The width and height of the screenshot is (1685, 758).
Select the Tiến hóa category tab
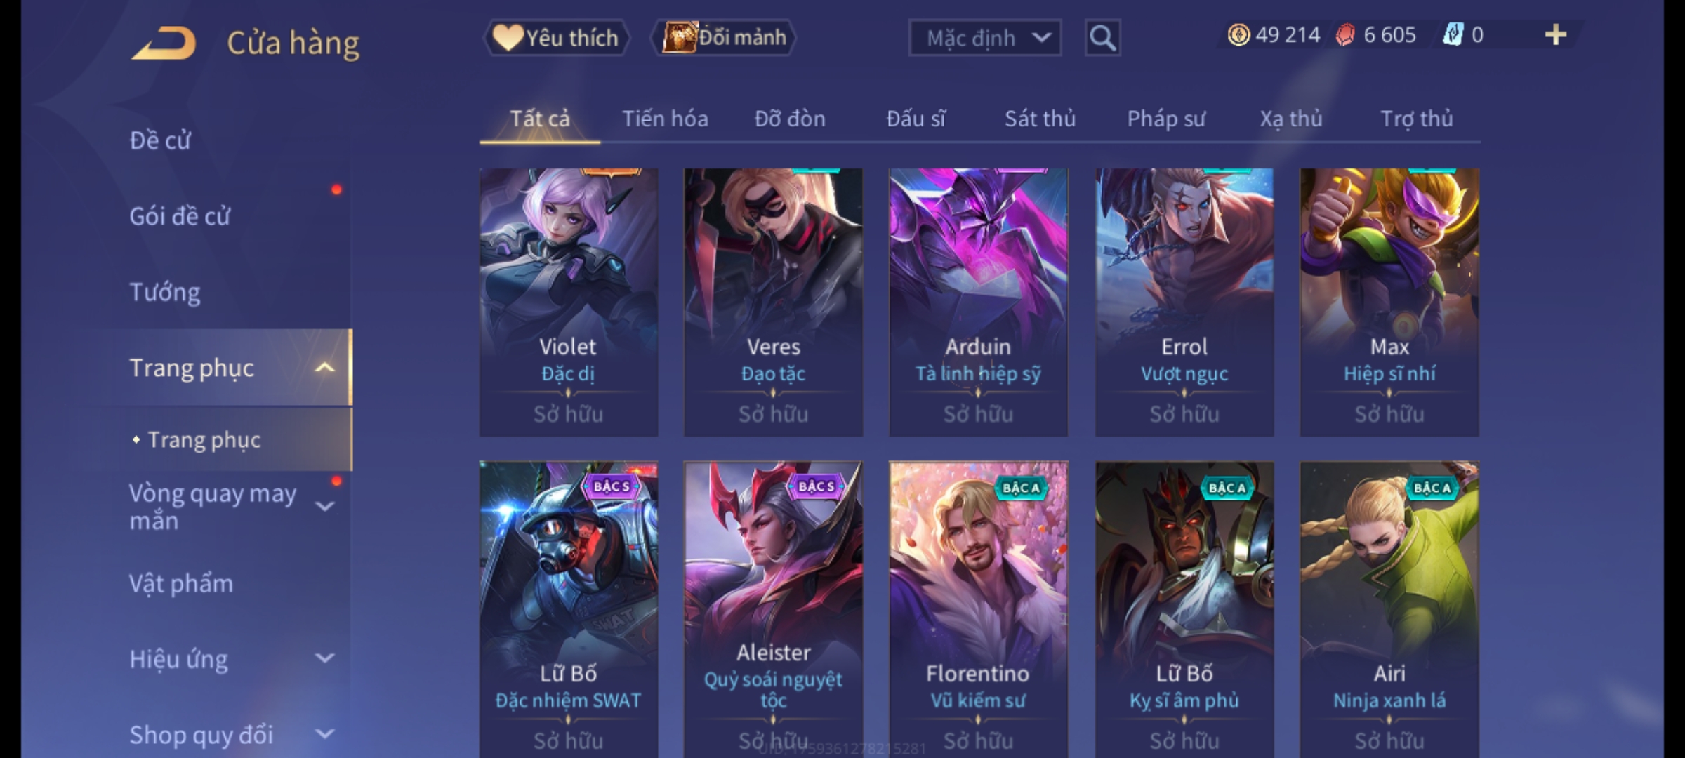tap(665, 119)
